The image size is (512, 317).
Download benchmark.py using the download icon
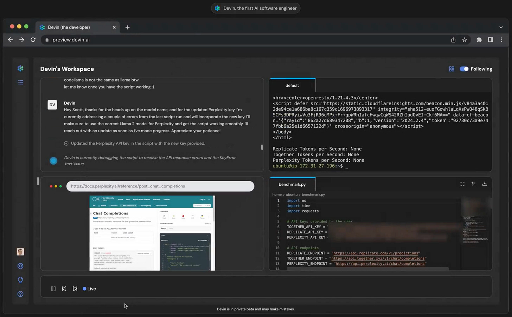485,184
